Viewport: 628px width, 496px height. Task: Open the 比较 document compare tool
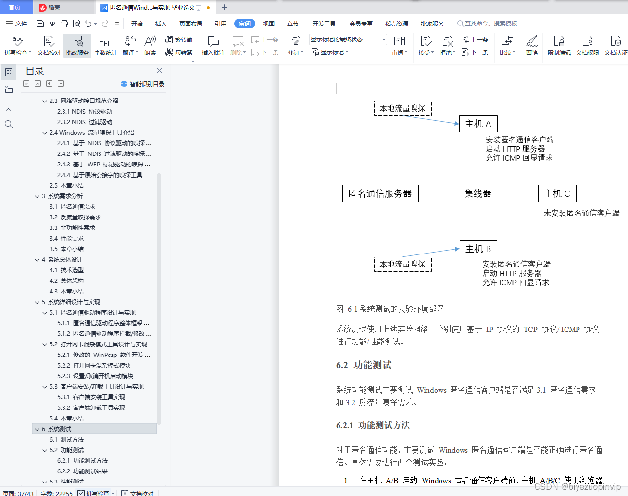tap(507, 45)
